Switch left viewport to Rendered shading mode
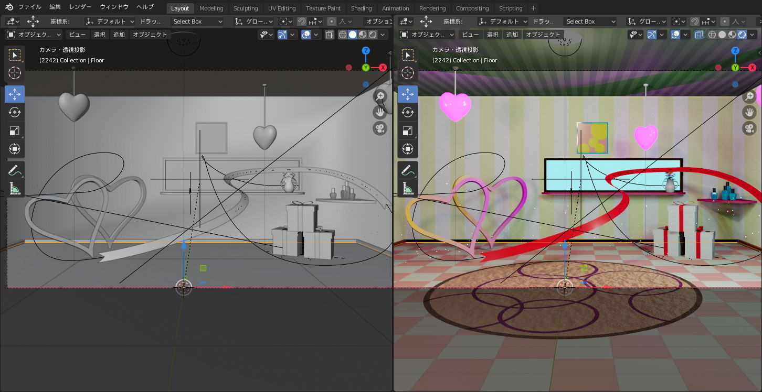The image size is (762, 392). pos(372,34)
